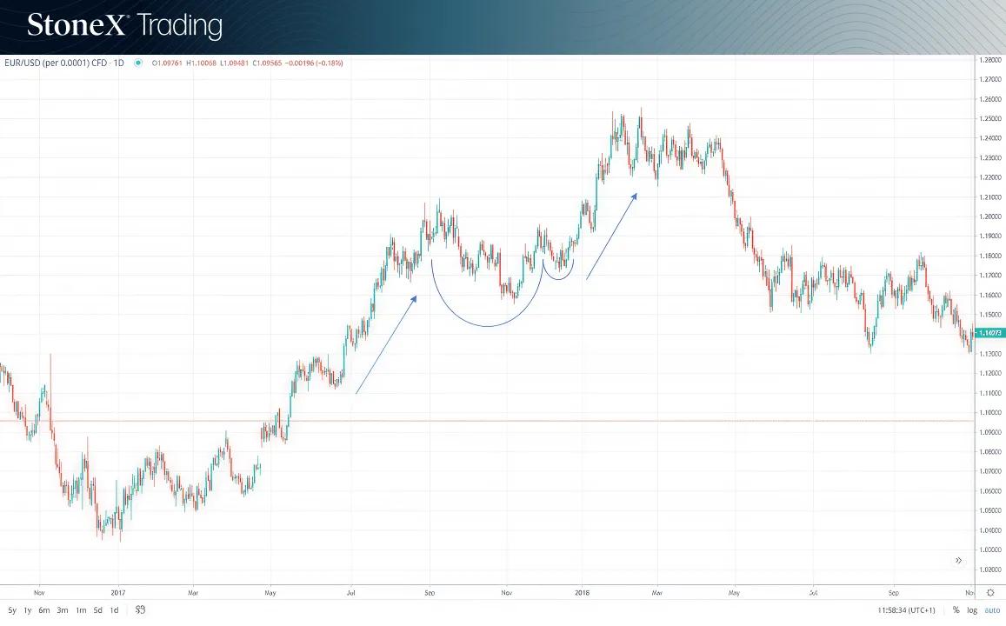
Task: Click the 1.20000 price axis label
Action: coord(990,216)
